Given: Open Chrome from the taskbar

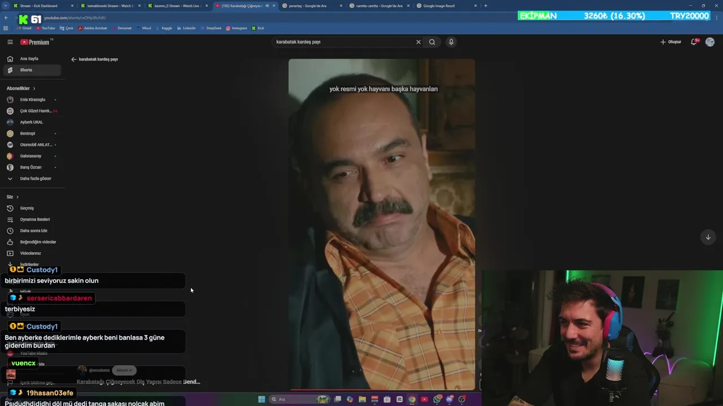Looking at the screenshot, I should tap(412, 399).
